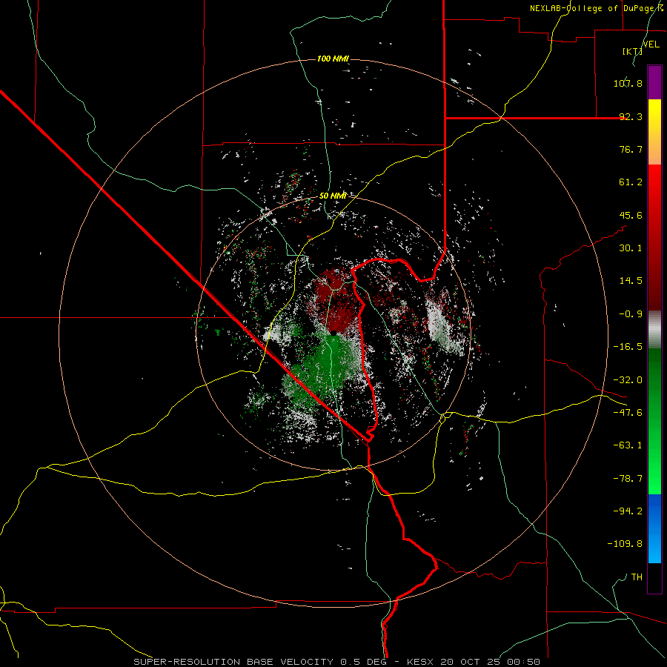Image resolution: width=667 pixels, height=667 pixels.
Task: Click the VEL legend title
Action: (651, 44)
